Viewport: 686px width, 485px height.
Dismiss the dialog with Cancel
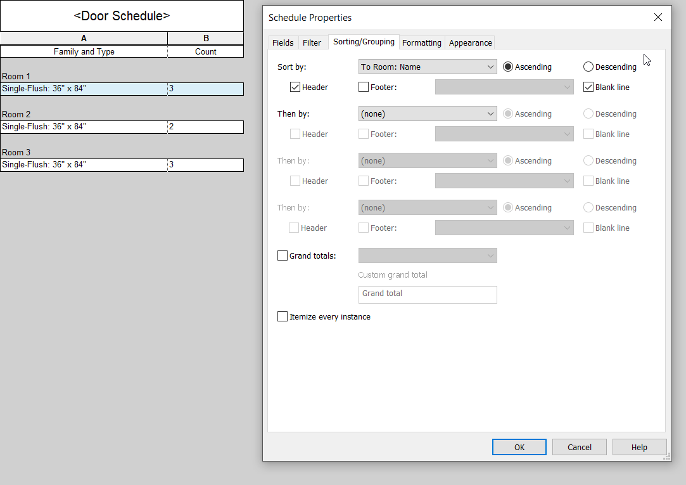point(579,446)
